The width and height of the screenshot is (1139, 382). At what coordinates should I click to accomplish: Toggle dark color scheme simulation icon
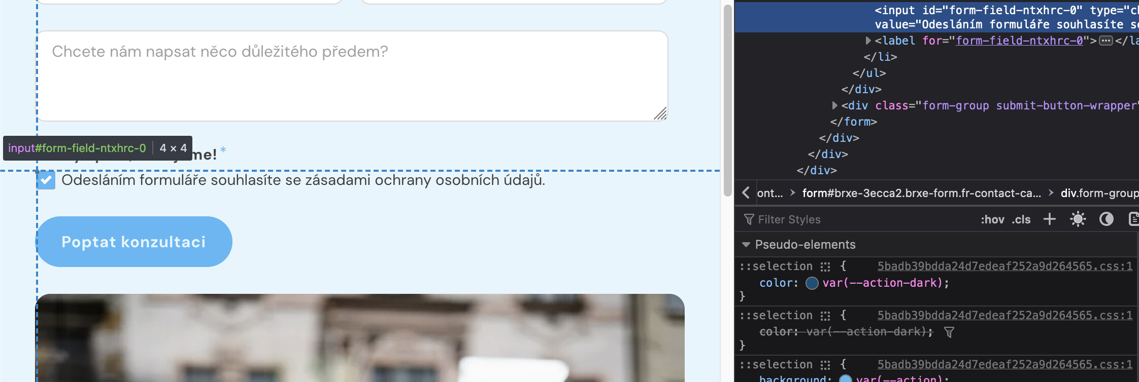tap(1107, 219)
